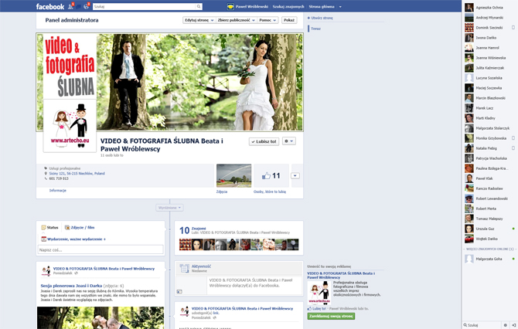The image size is (518, 329).
Task: Open the globe notifications icon
Action: pos(87,6)
